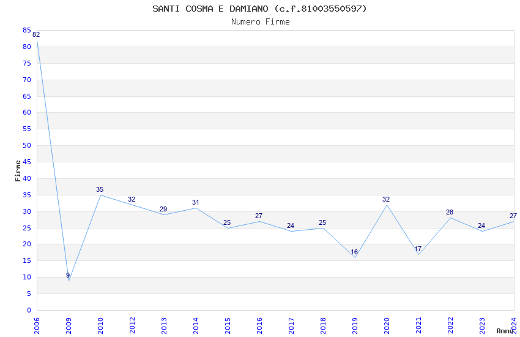Image resolution: width=520 pixels, height=337 pixels.
Task: Select the y-axis tick label 50
Action: [x=27, y=145]
